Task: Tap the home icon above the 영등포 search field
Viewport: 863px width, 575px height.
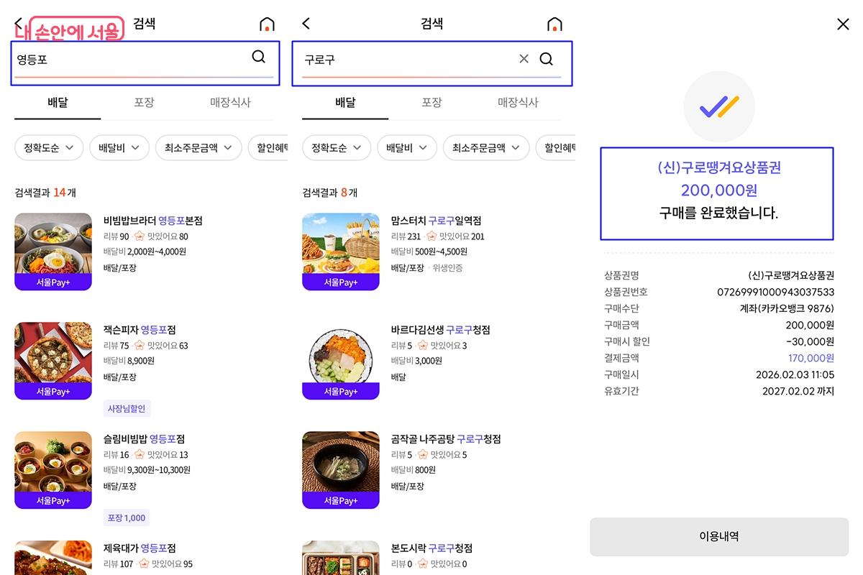Action: pyautogui.click(x=267, y=24)
